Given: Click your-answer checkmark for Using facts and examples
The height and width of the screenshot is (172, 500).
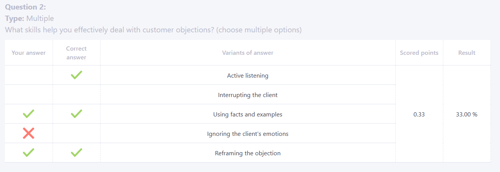Looking at the screenshot, I should pos(29,114).
